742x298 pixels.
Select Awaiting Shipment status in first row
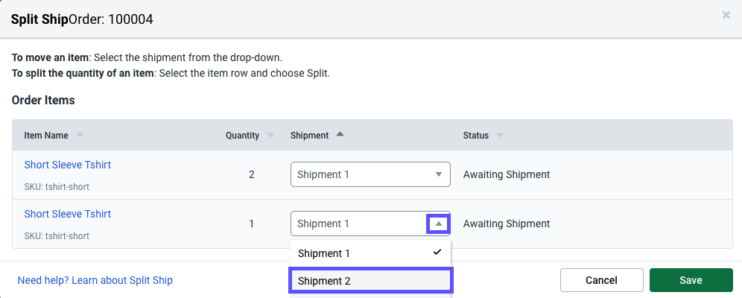click(507, 174)
